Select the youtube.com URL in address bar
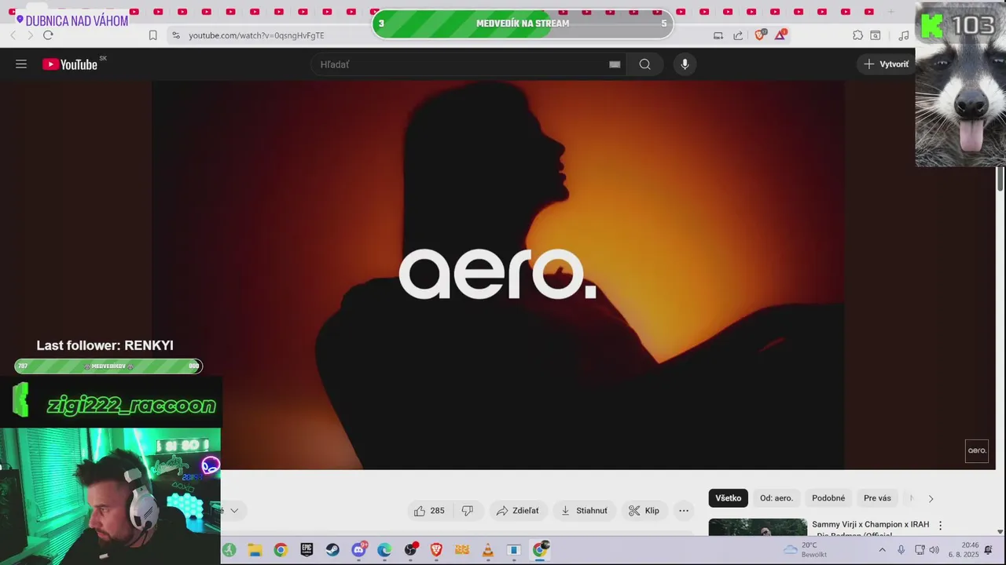Screen dimensions: 1006x565 pyautogui.click(x=256, y=35)
